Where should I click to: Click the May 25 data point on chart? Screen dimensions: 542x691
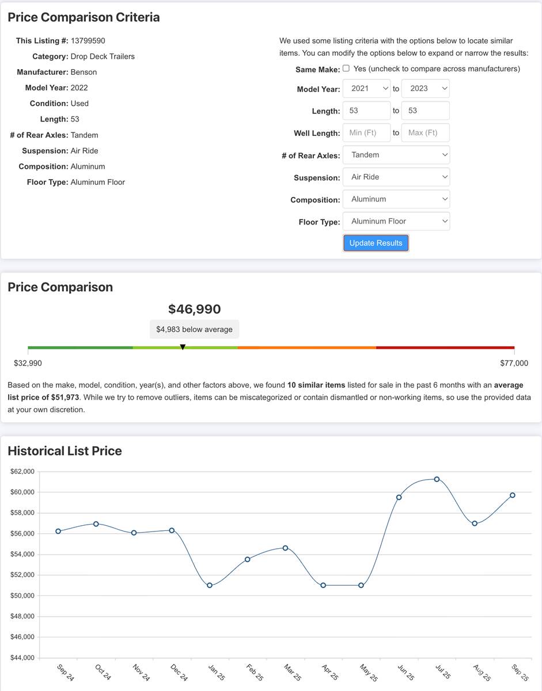click(361, 585)
